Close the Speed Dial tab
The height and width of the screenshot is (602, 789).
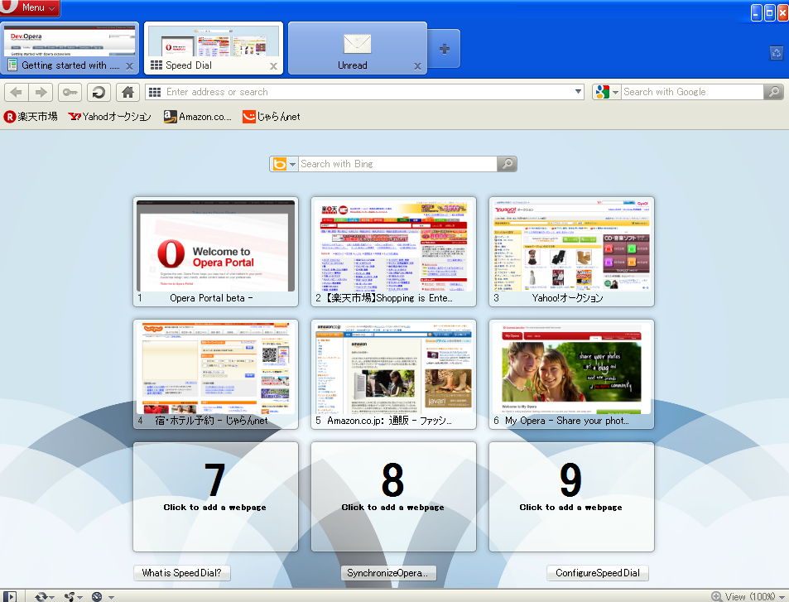pos(273,66)
